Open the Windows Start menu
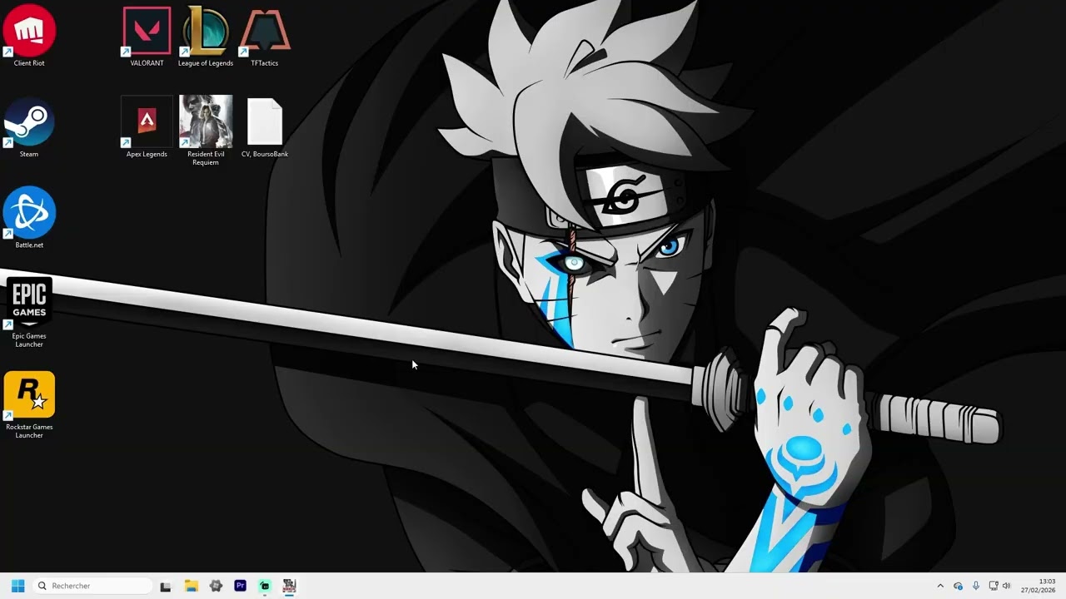 [18, 586]
